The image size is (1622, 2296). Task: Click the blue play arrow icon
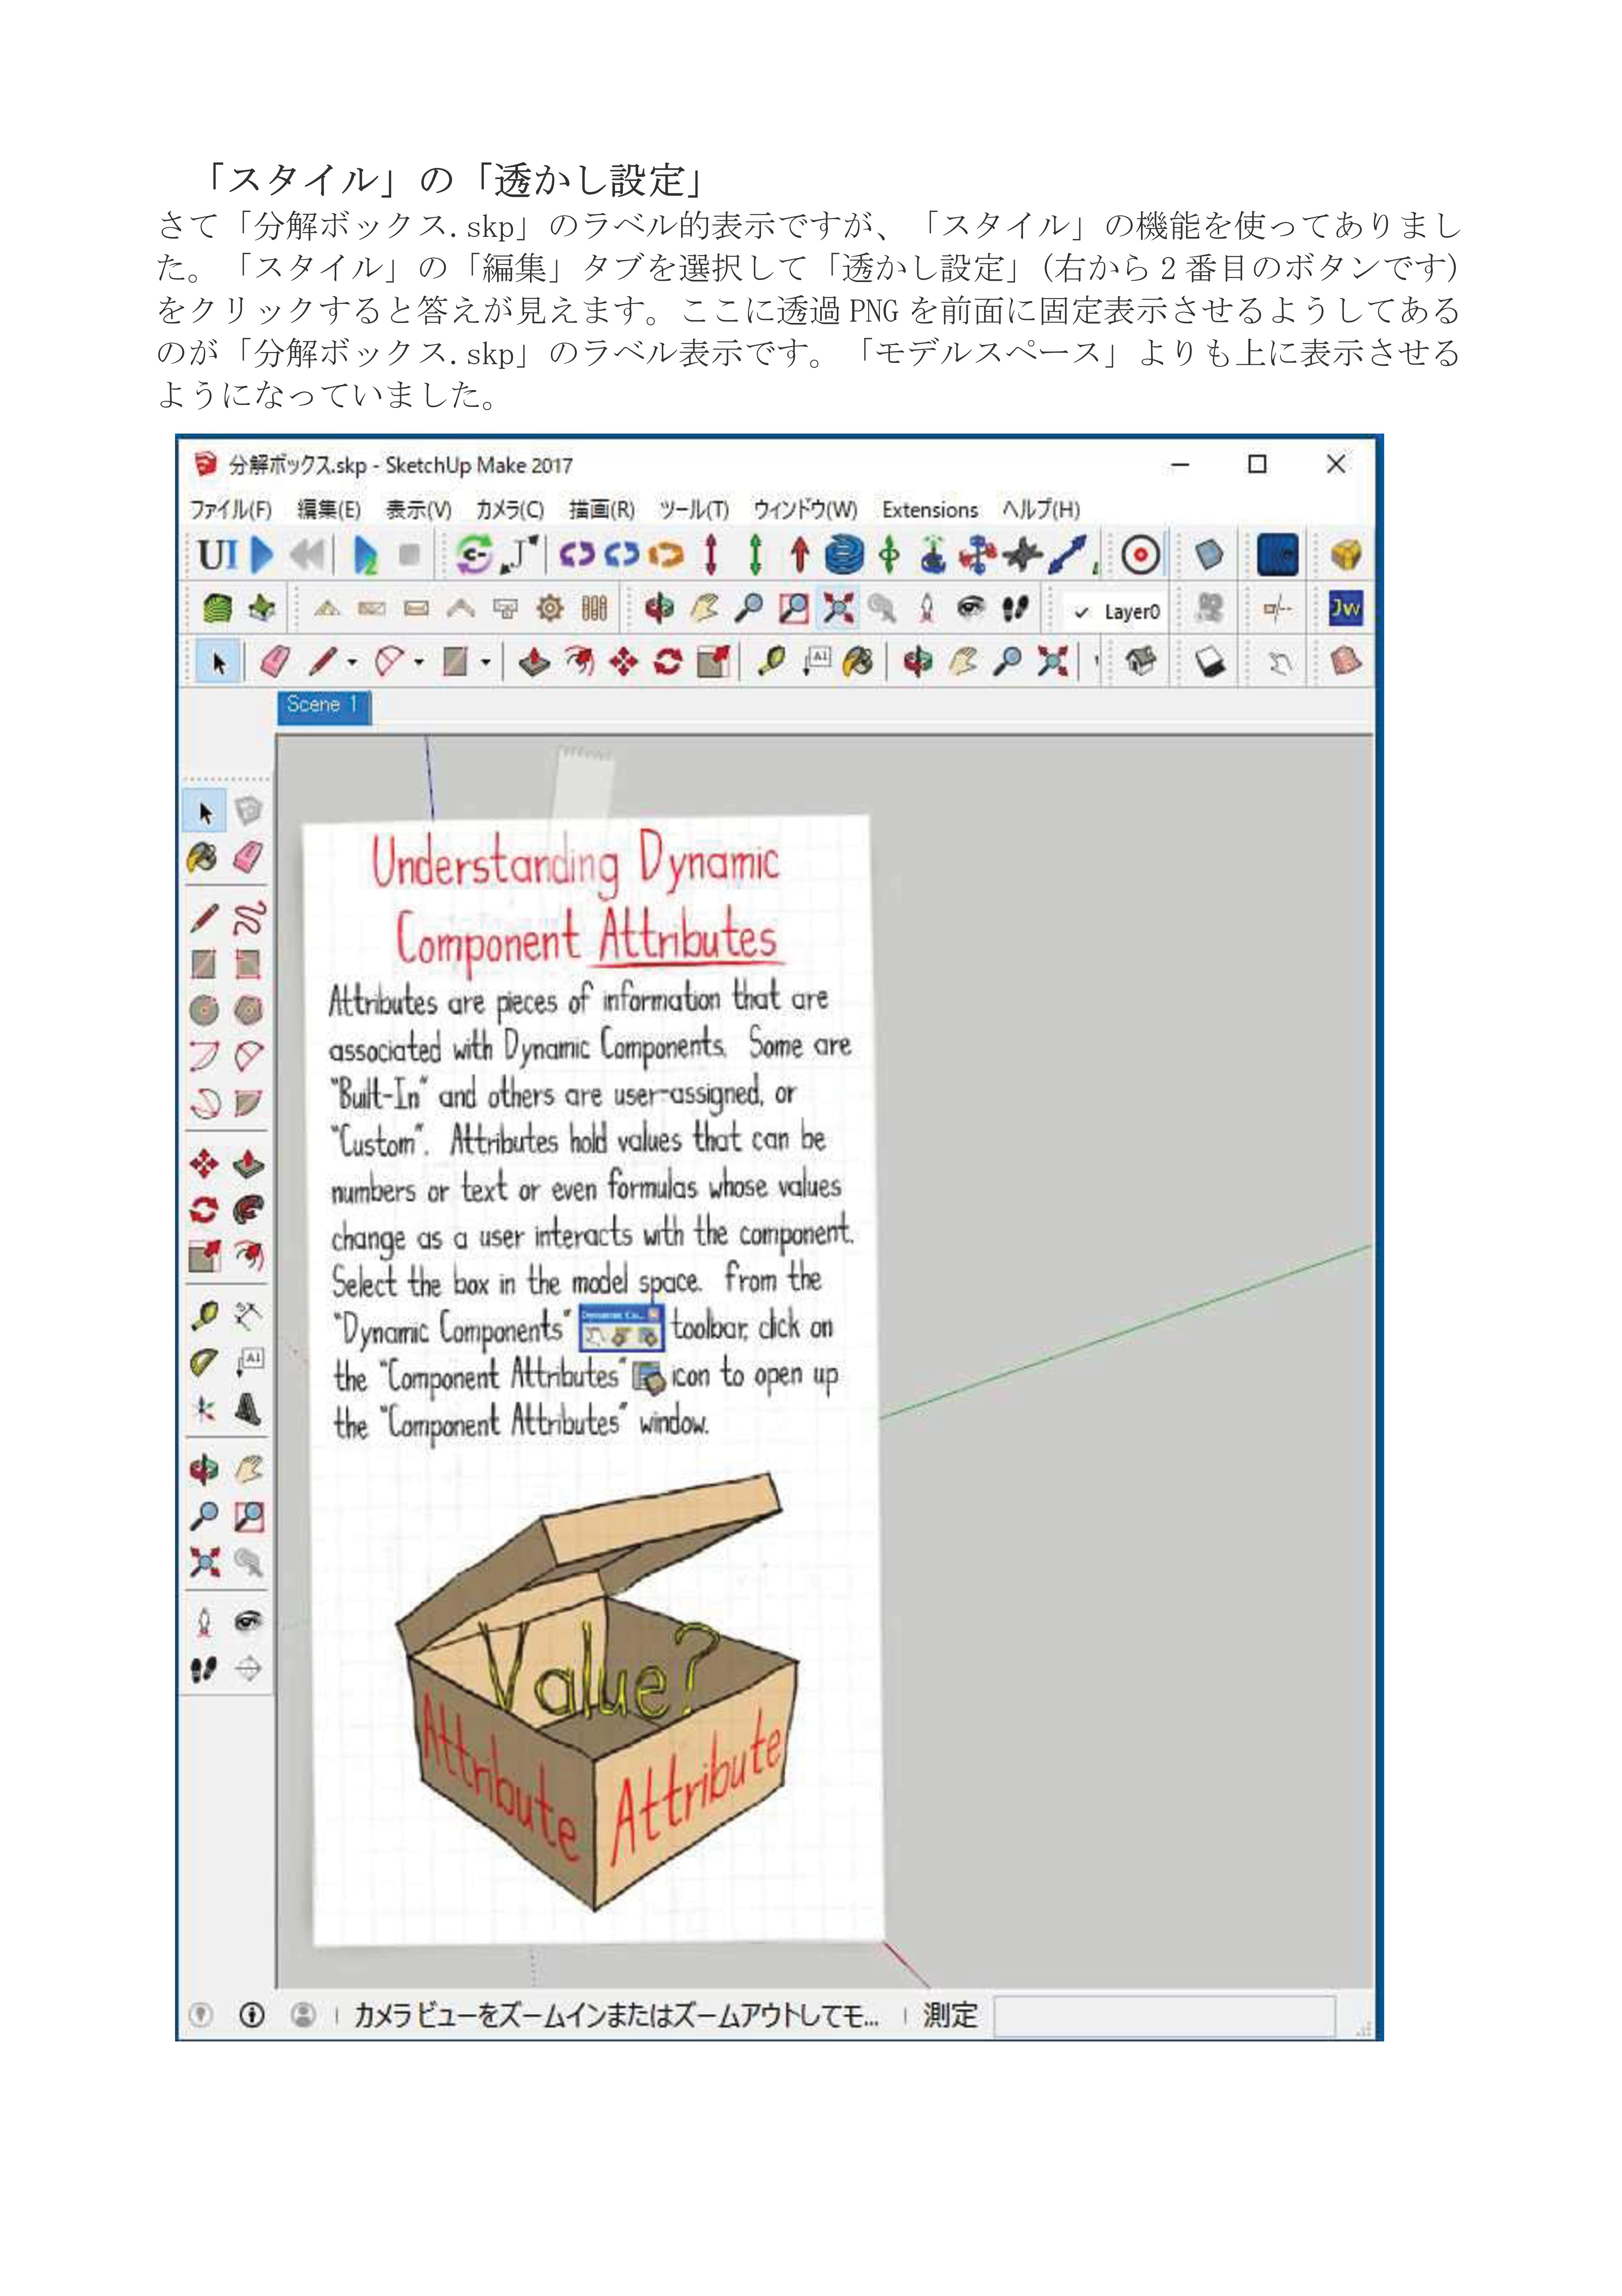click(x=262, y=555)
